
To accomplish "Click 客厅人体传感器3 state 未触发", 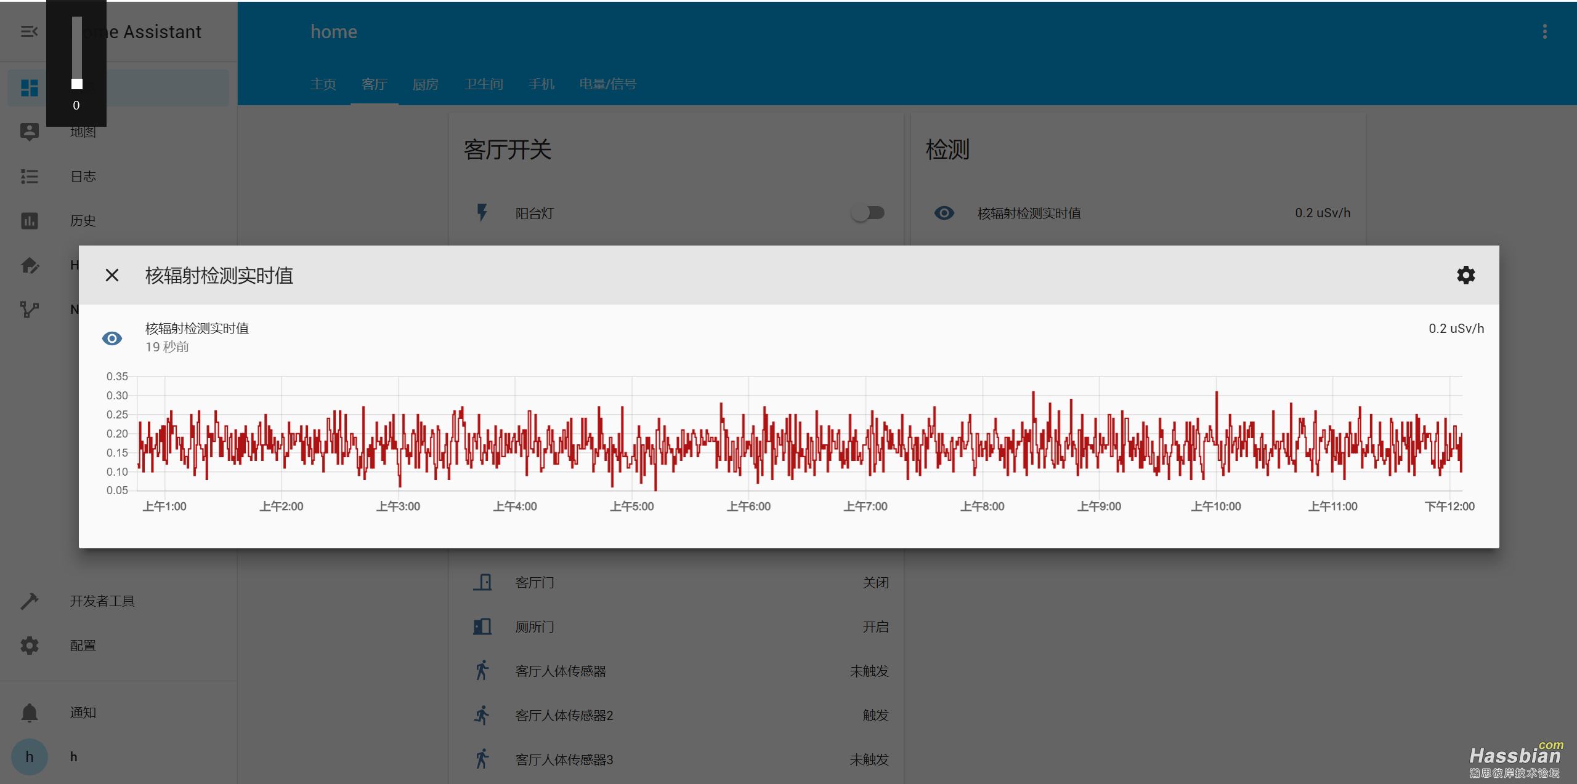I will pos(869,760).
